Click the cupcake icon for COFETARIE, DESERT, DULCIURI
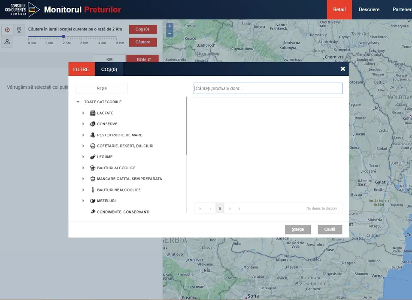 pos(93,146)
